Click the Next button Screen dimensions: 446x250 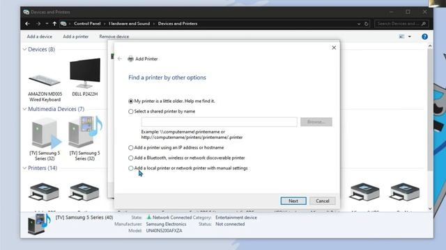(293, 201)
